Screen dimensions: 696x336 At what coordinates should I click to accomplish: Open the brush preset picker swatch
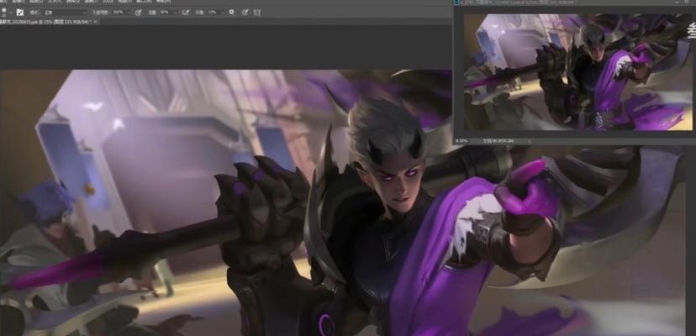pos(3,13)
